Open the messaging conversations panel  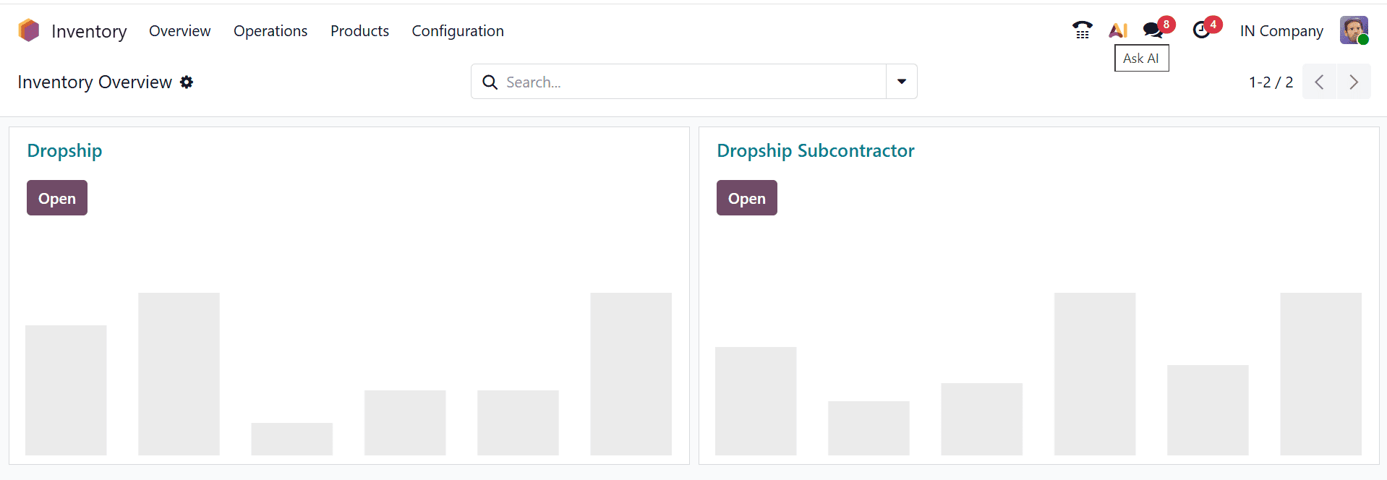point(1152,30)
